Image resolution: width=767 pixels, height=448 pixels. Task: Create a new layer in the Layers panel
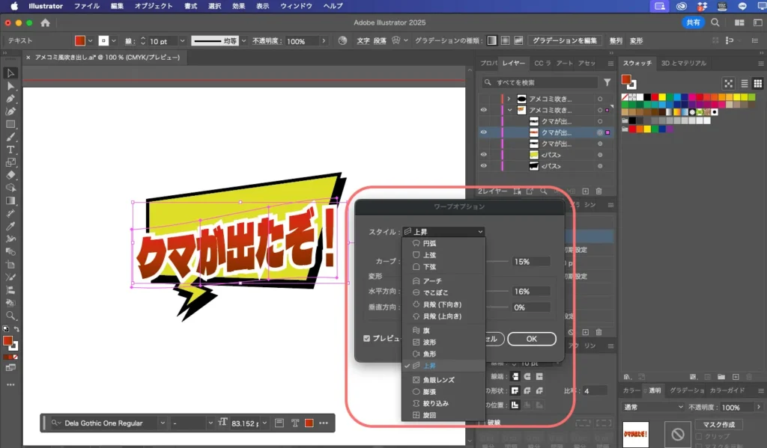coord(586,190)
